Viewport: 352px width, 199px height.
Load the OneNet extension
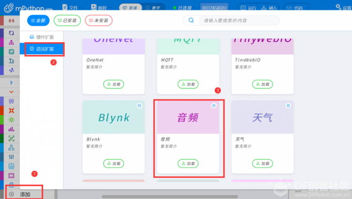[x=114, y=84]
